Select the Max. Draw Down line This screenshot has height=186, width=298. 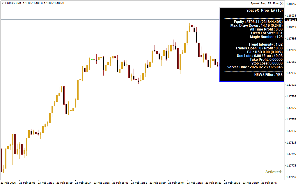[256, 26]
